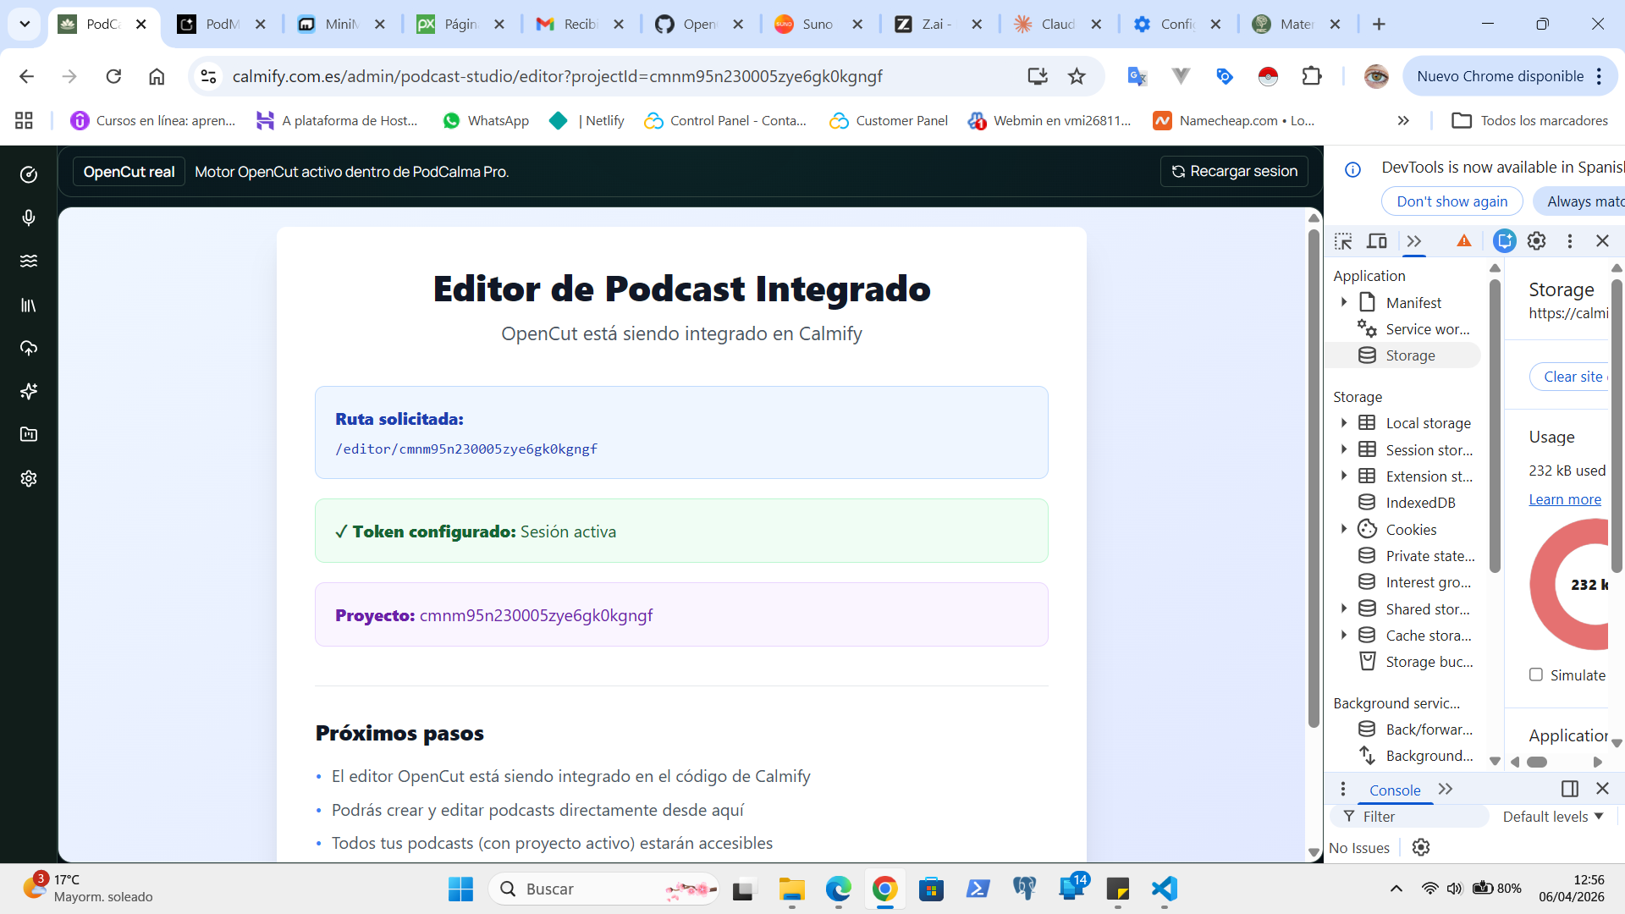This screenshot has width=1625, height=914.
Task: Enable the Simulate storage quota checkbox
Action: [x=1536, y=674]
